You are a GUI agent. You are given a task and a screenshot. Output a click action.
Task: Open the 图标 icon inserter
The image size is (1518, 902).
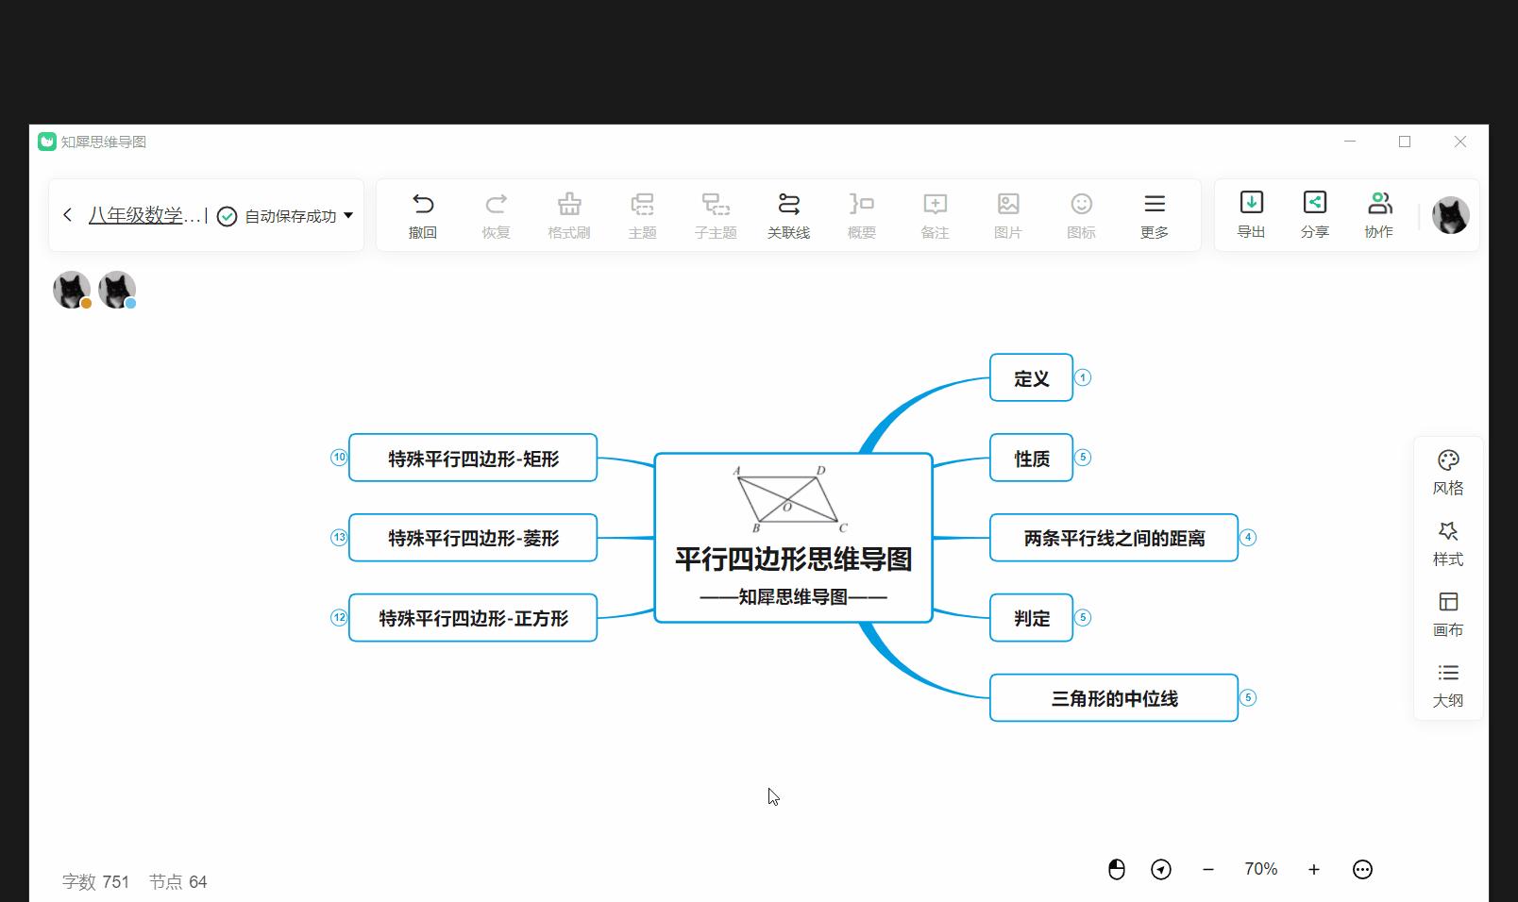coord(1080,215)
